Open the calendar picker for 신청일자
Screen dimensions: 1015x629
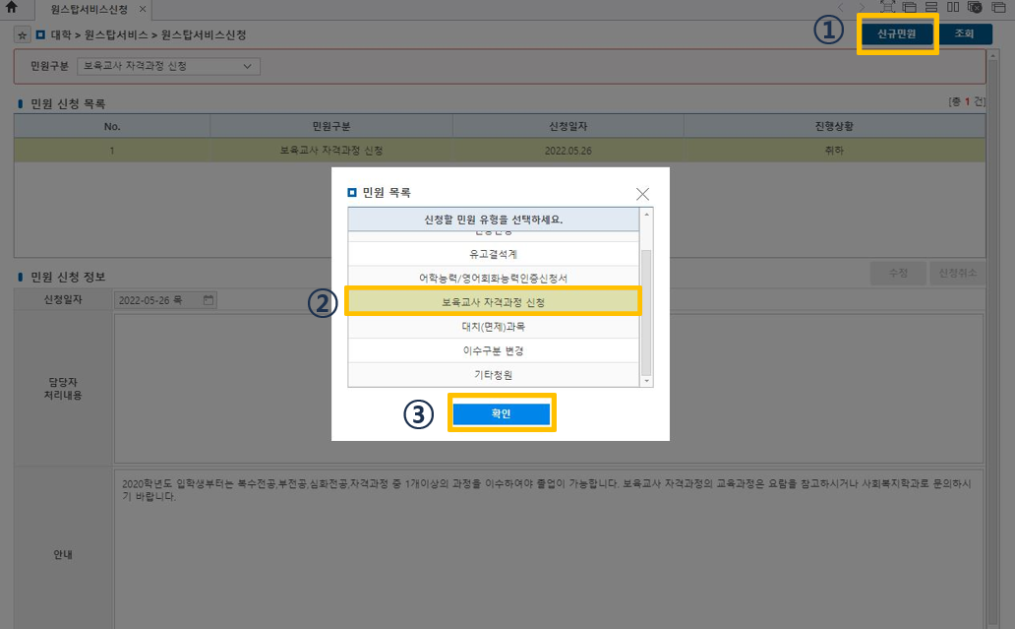208,300
